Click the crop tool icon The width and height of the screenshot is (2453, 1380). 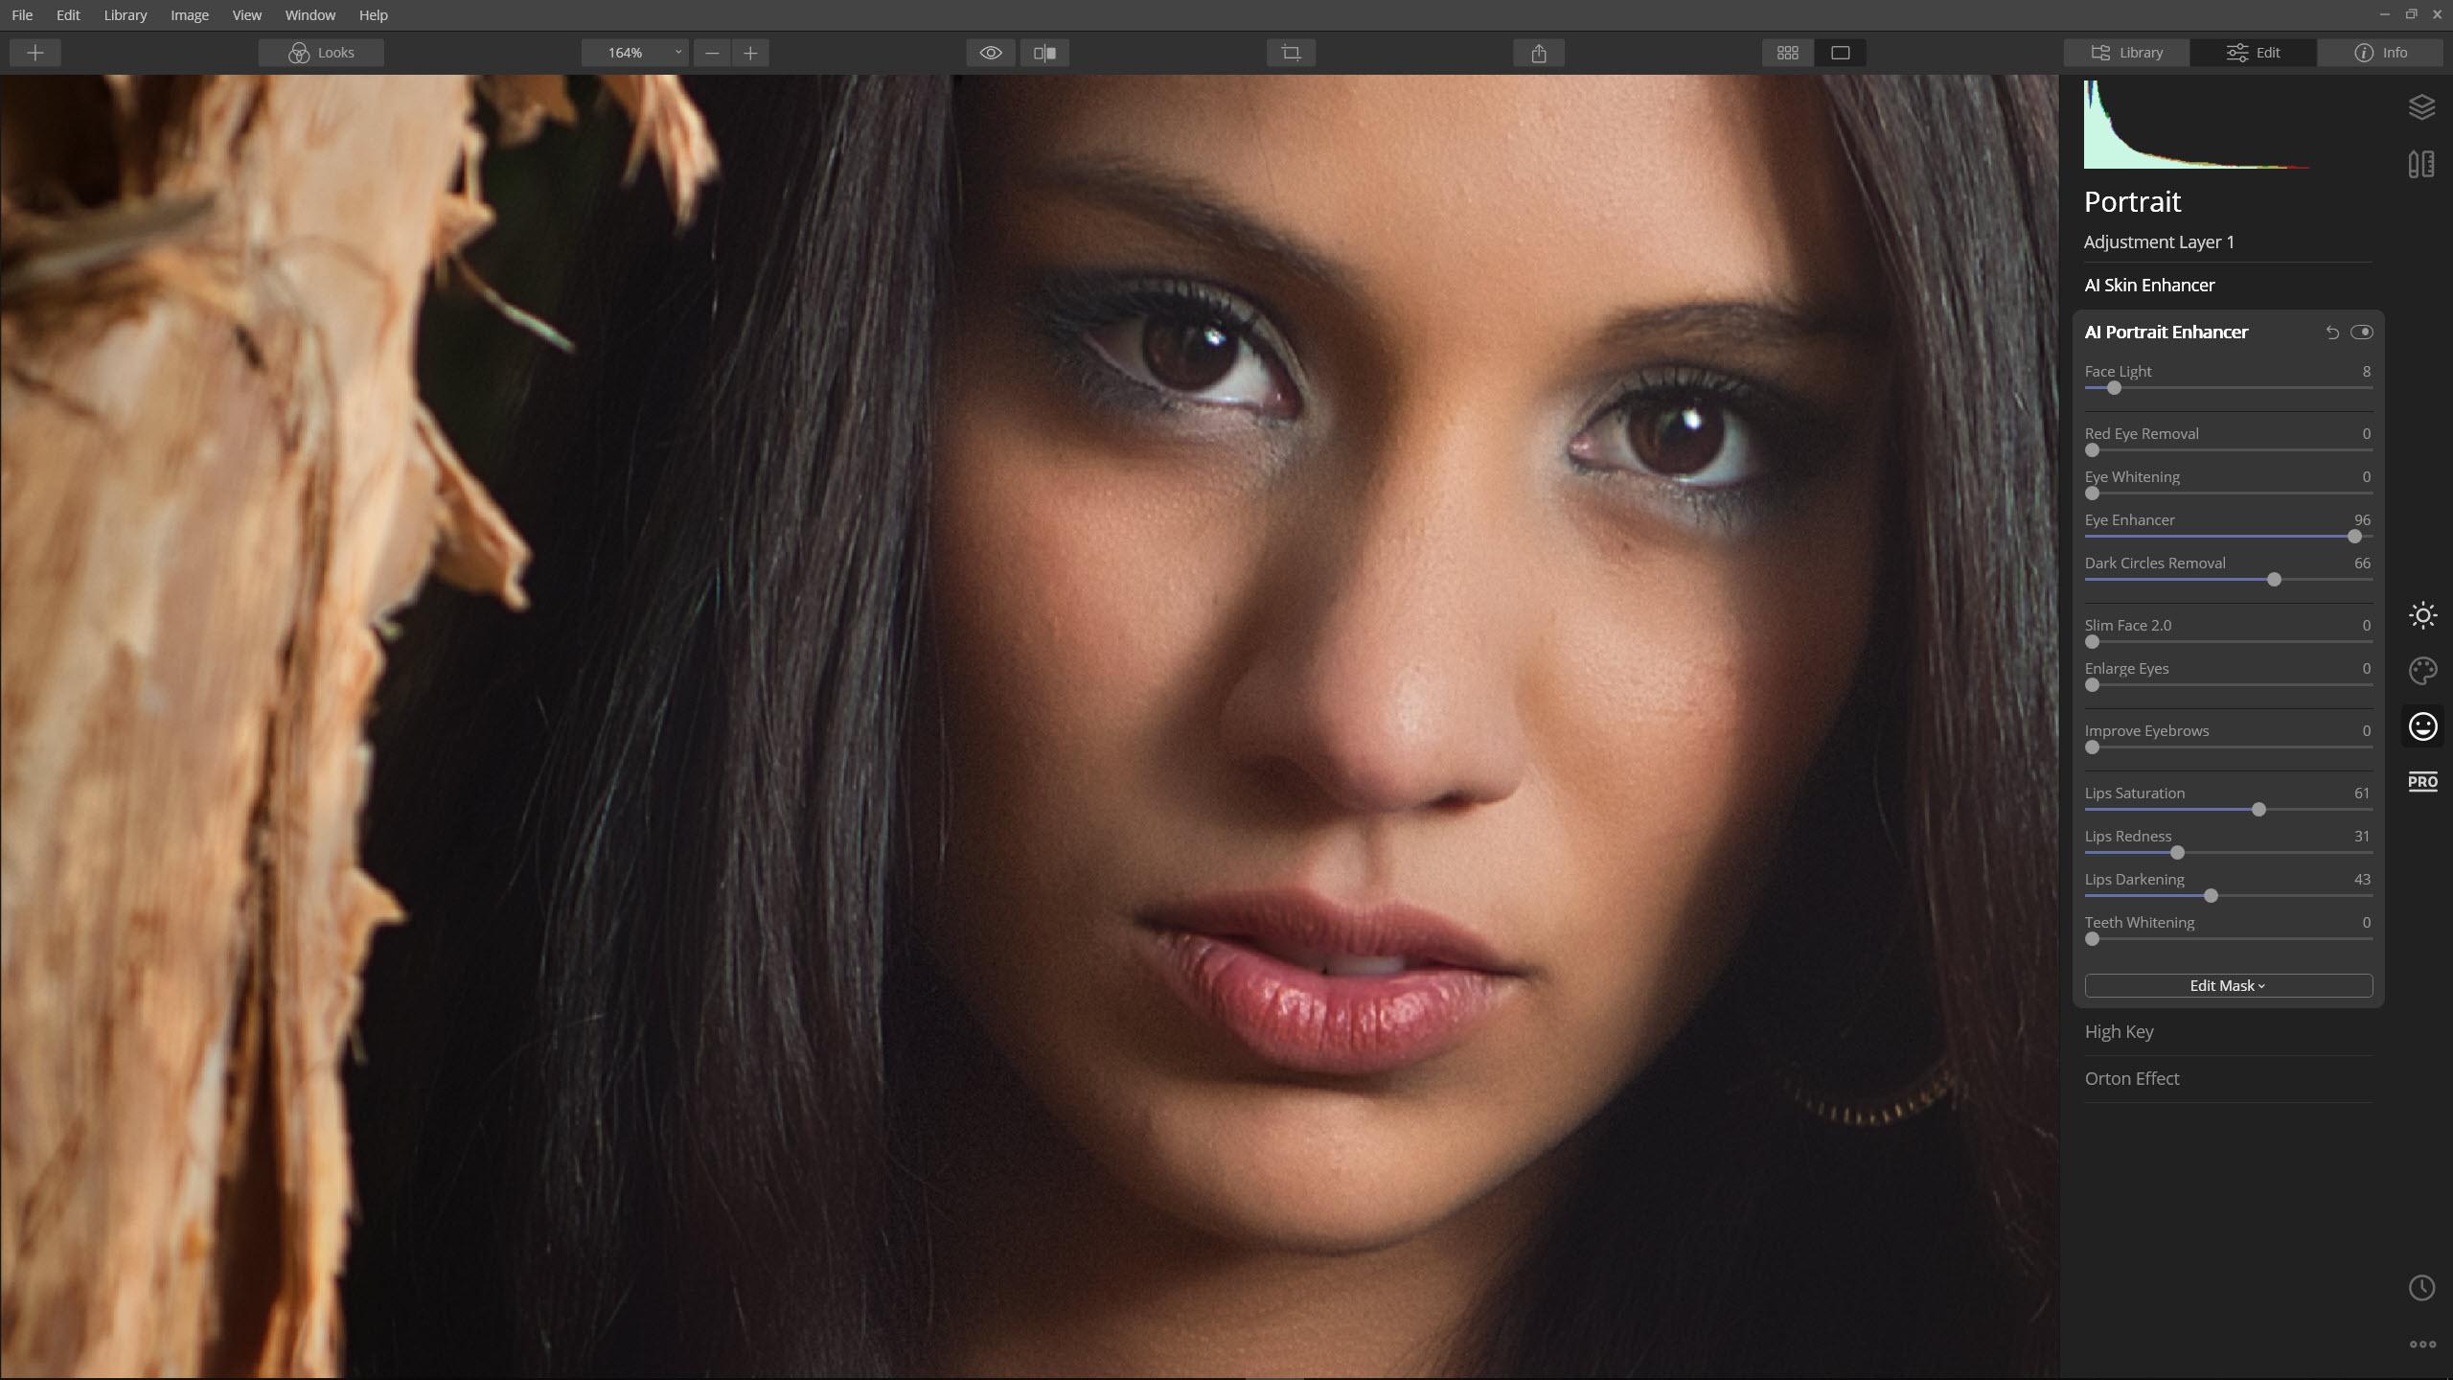1291,53
